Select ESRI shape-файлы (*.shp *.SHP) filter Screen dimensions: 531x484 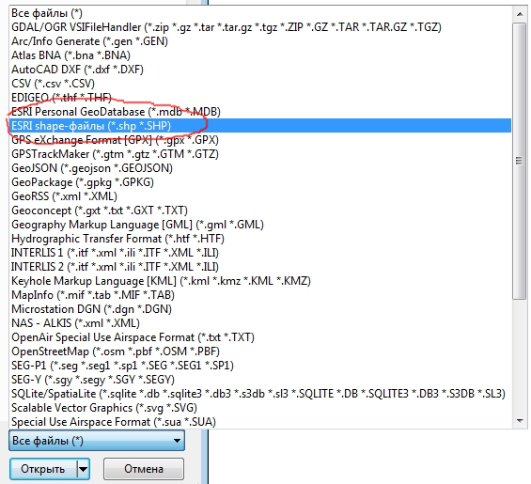(x=260, y=126)
